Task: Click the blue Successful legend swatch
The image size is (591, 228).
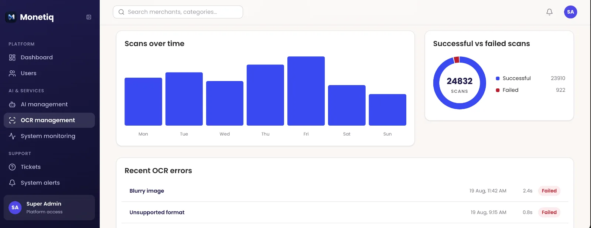Action: click(x=498, y=78)
